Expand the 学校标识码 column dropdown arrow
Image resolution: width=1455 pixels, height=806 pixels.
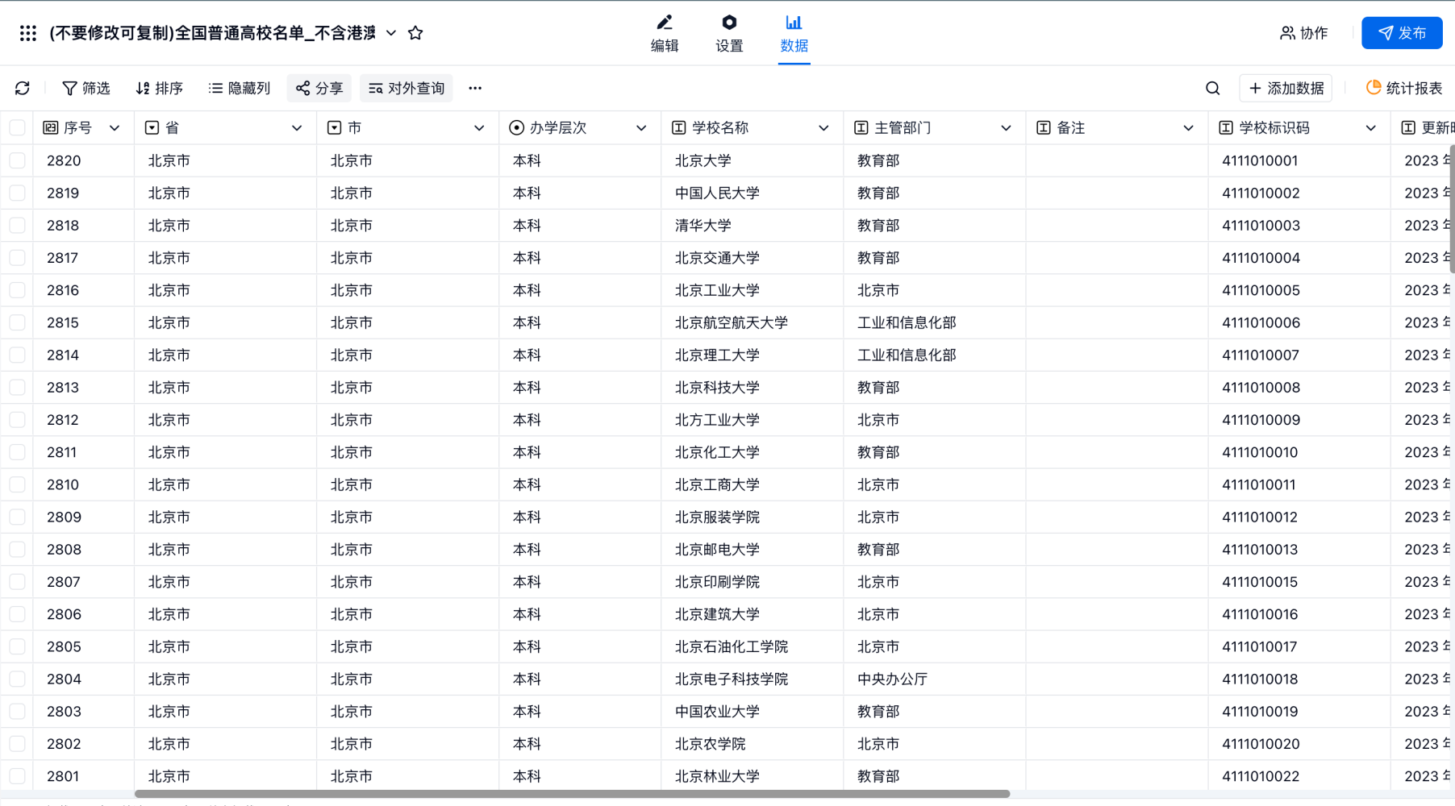pos(1370,127)
